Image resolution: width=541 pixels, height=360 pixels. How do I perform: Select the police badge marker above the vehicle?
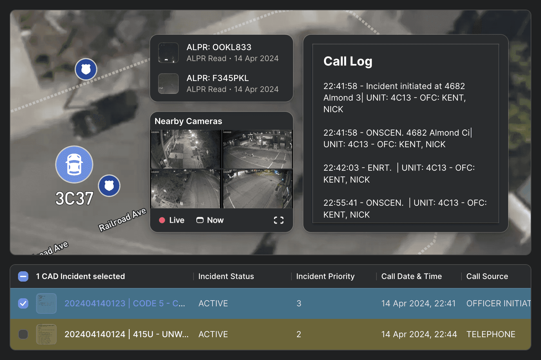(86, 69)
